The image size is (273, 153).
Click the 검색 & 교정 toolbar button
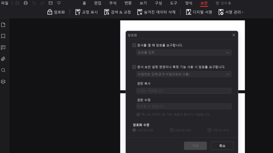point(117,12)
